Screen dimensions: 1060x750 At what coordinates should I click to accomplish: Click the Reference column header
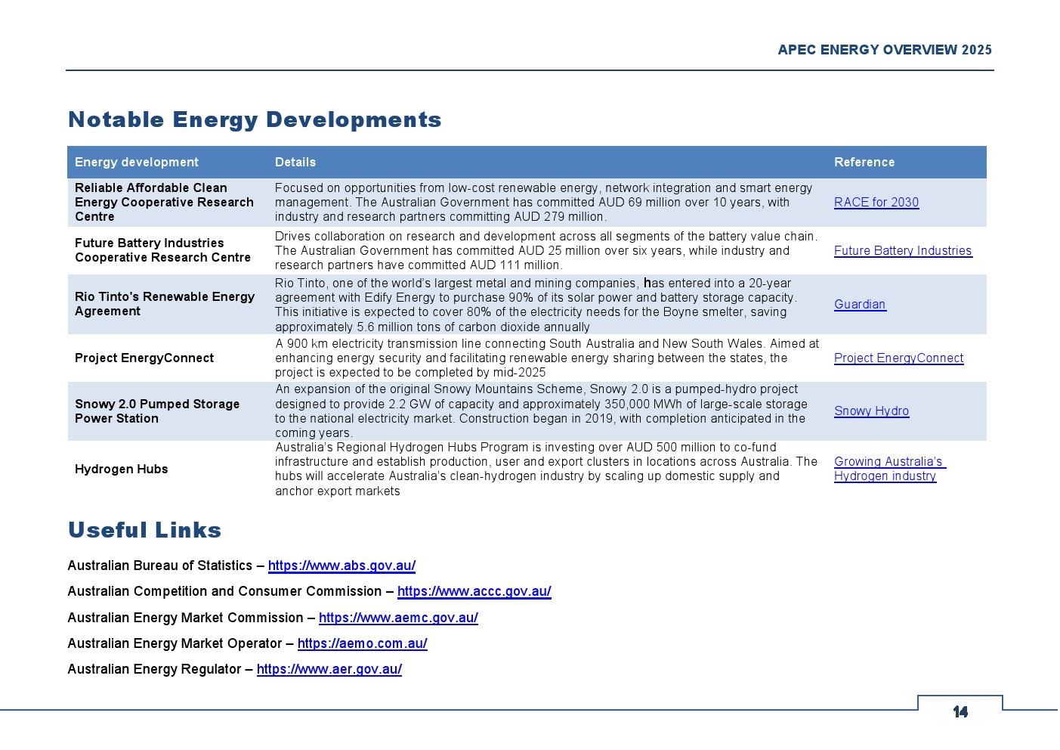point(864,163)
